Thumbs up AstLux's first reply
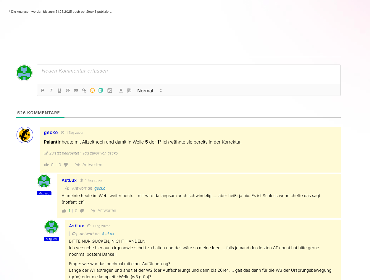Image resolution: width=370 pixels, height=280 pixels. click(64, 211)
